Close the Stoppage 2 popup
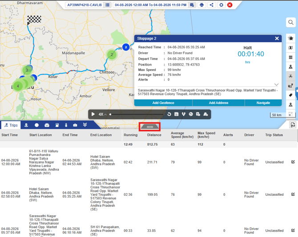 point(277,39)
